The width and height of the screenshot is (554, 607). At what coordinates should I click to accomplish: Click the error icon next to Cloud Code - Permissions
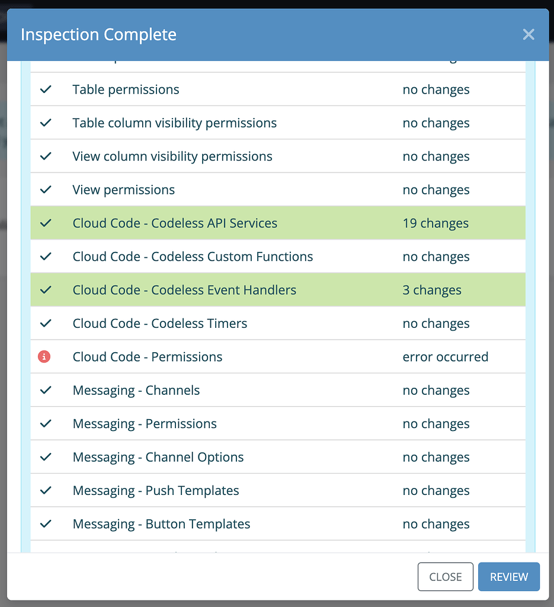coord(44,356)
